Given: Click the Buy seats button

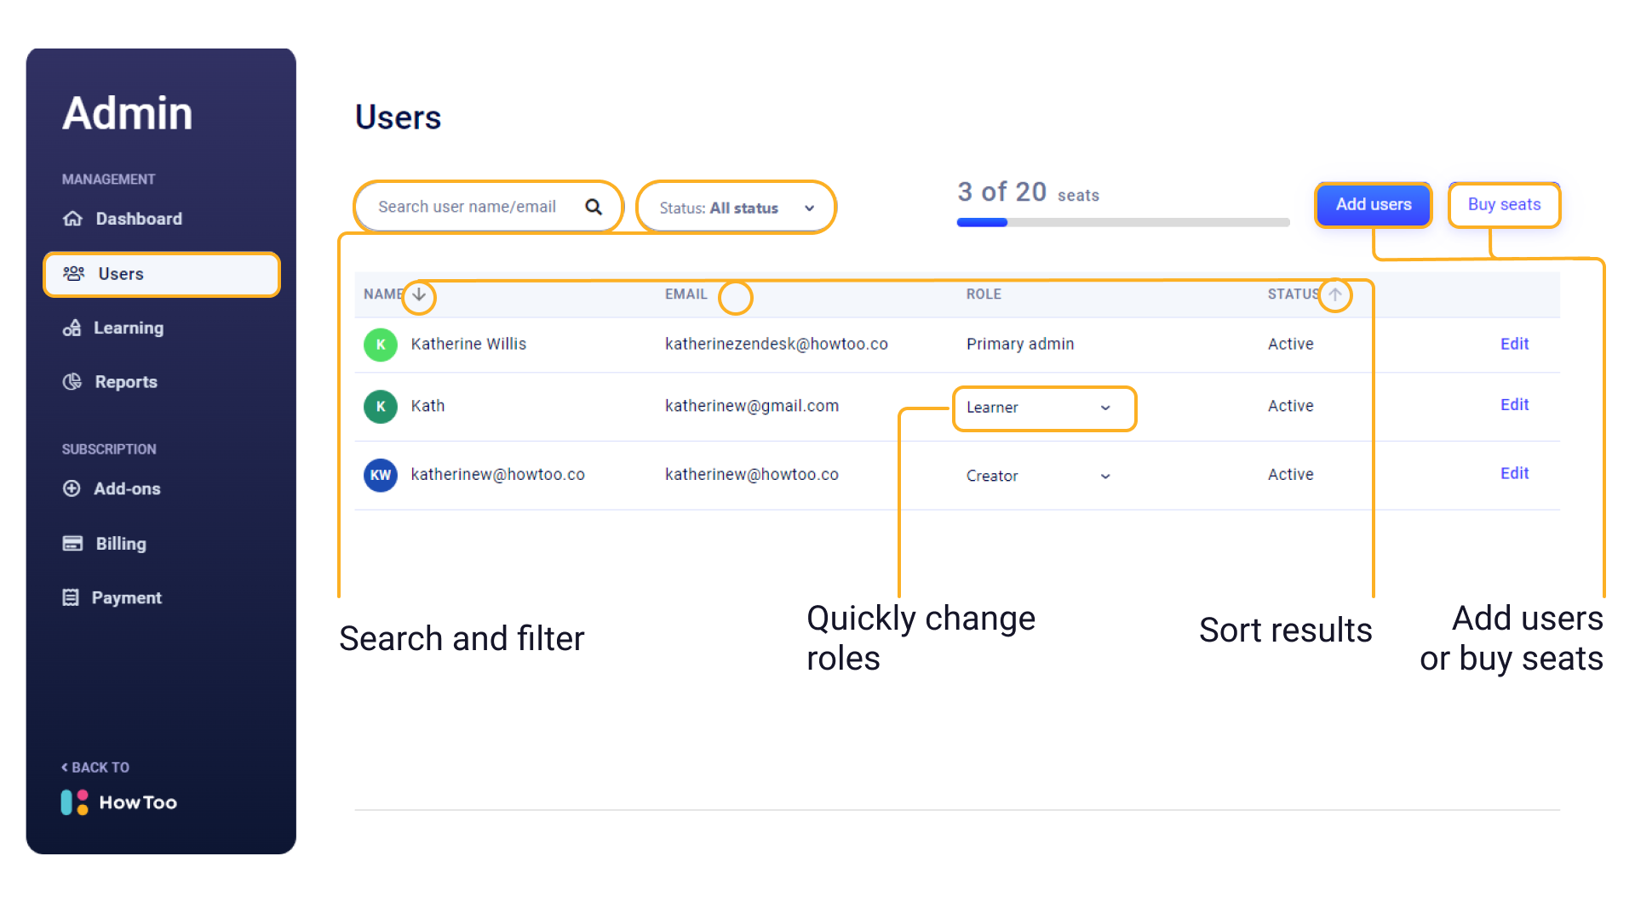Looking at the screenshot, I should (x=1504, y=204).
